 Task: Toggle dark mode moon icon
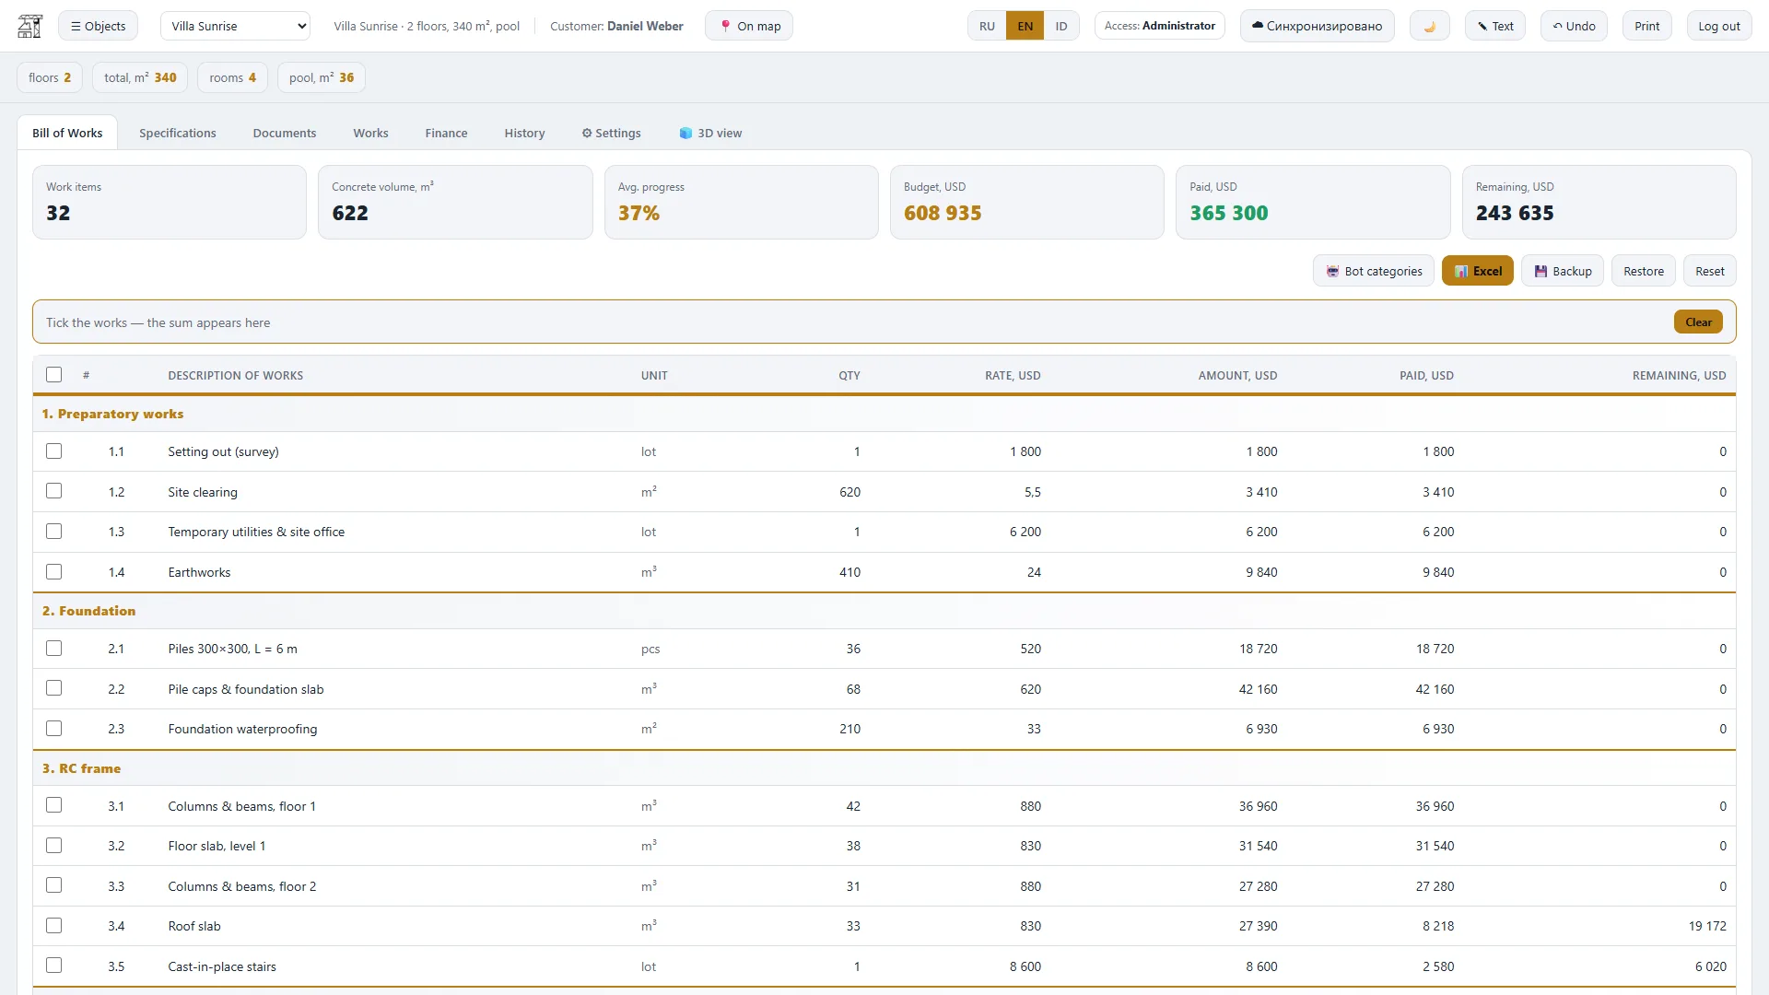click(x=1429, y=26)
